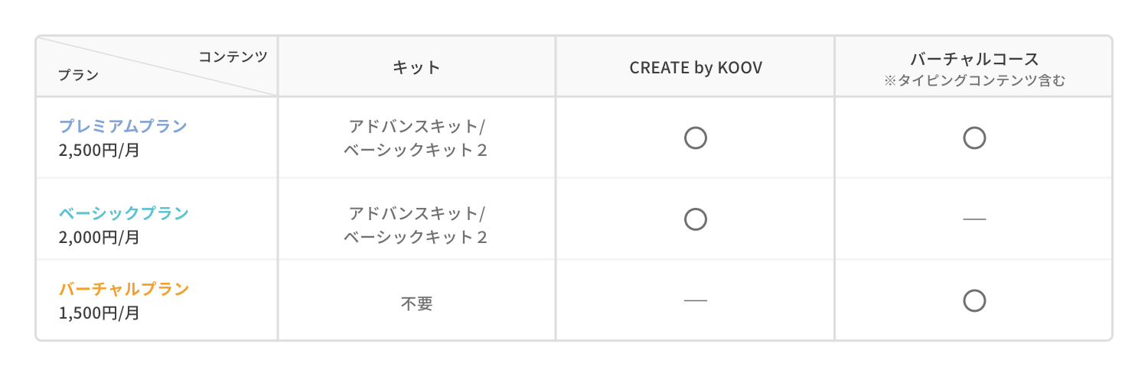Click dash for Basic plan Virtual Course
Viewport: 1148px width, 376px height.
(974, 220)
